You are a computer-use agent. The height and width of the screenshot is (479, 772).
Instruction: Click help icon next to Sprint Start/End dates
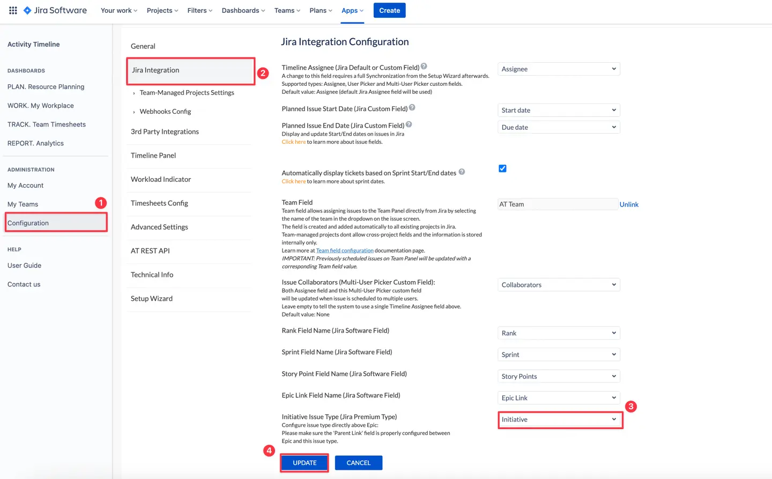[462, 172]
